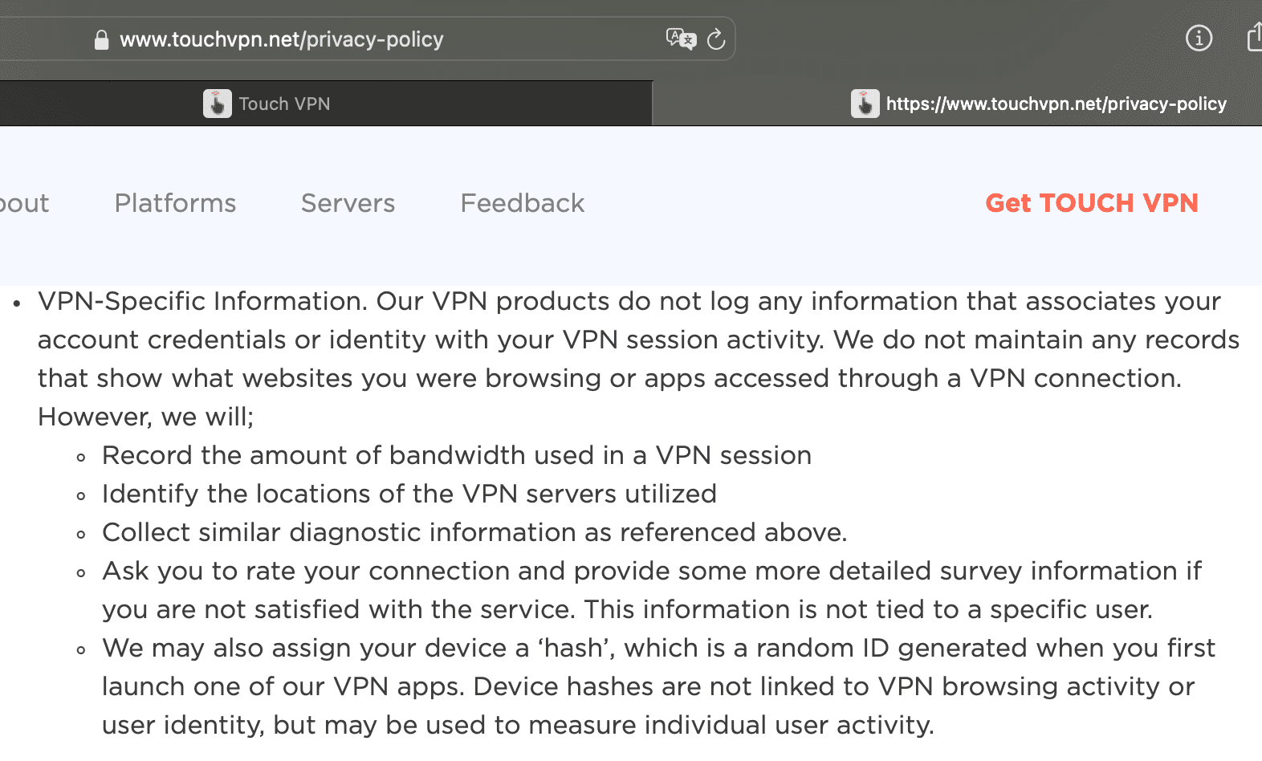Viewport: 1262px width, 761px height.
Task: Open the Feedback navigation link
Action: tap(523, 203)
